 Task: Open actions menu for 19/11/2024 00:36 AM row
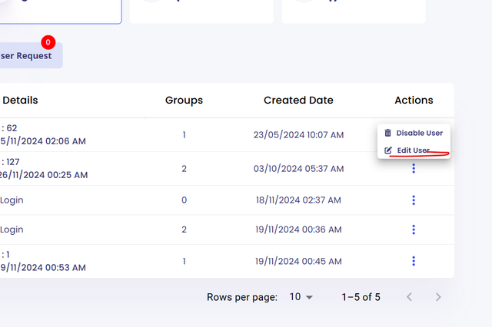click(414, 229)
